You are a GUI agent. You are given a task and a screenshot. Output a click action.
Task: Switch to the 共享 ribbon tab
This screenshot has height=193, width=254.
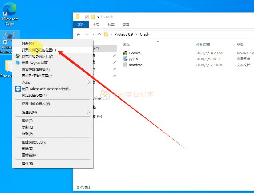pyautogui.click(x=111, y=24)
